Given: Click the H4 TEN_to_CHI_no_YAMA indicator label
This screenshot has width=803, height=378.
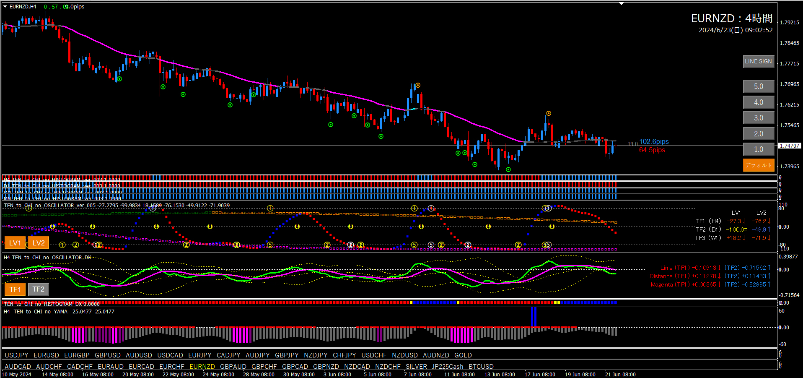Looking at the screenshot, I should click(x=59, y=312).
